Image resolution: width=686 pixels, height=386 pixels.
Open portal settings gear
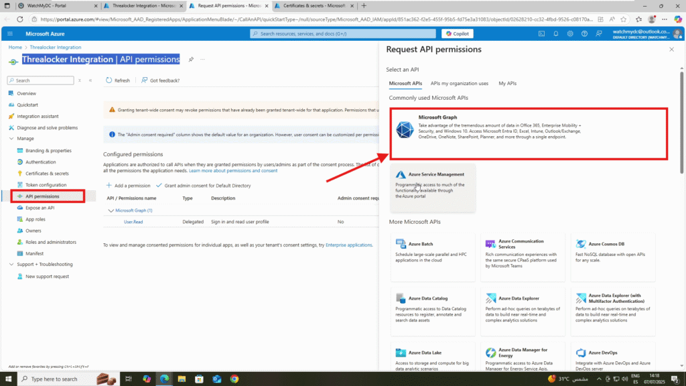(x=570, y=34)
